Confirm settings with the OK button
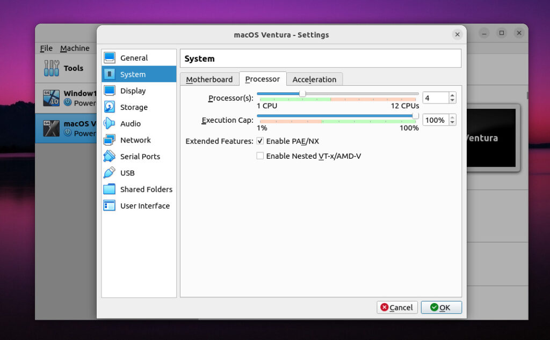The image size is (550, 340). 442,307
